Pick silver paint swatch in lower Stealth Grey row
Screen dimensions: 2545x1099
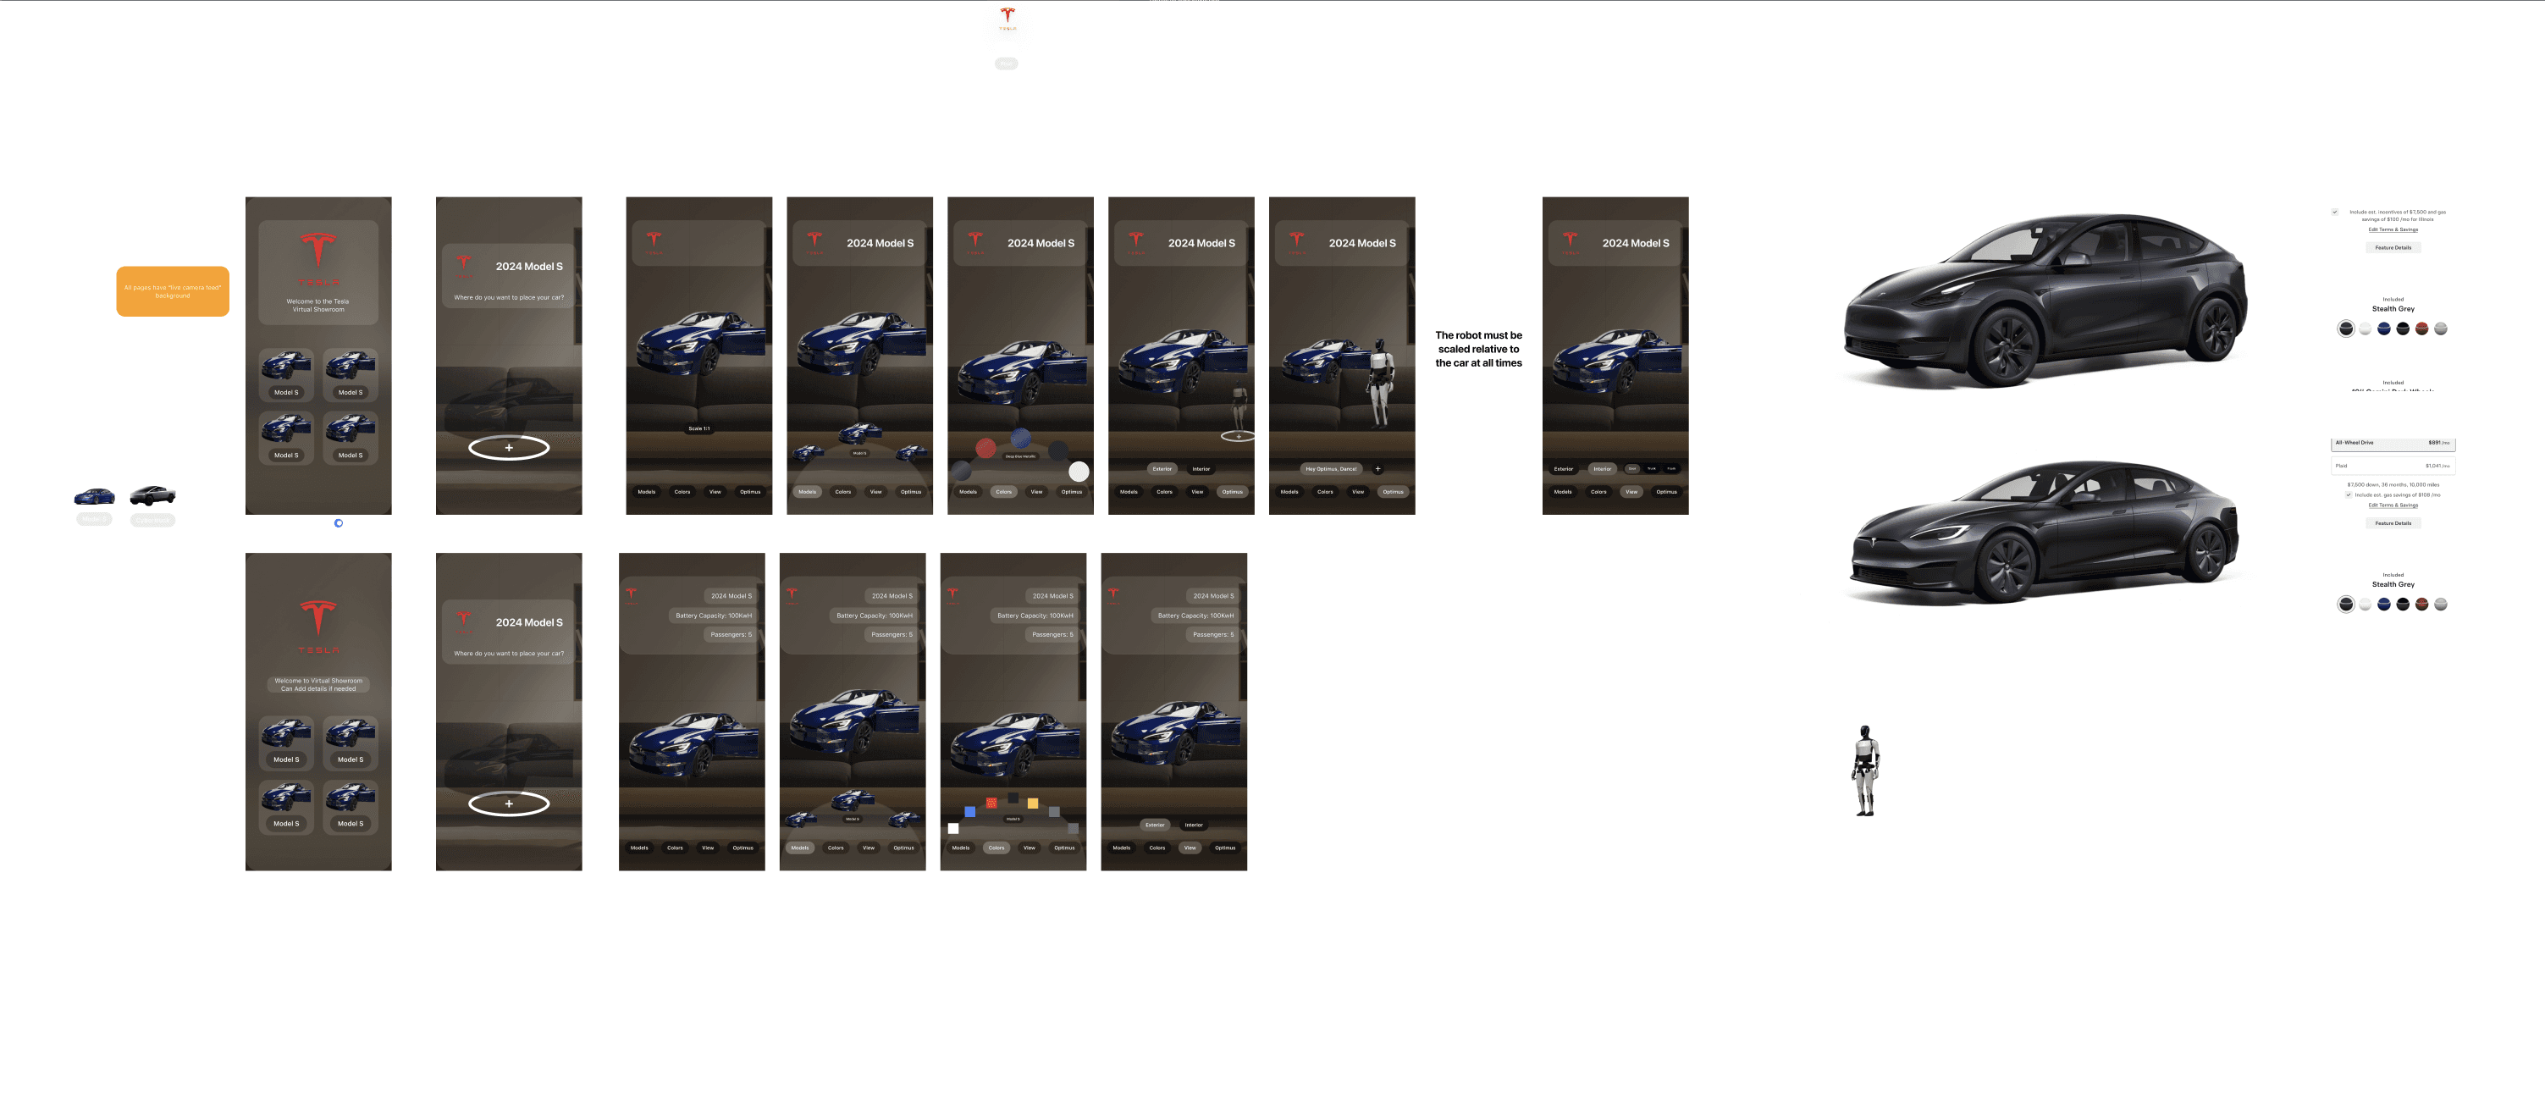[x=2440, y=605]
